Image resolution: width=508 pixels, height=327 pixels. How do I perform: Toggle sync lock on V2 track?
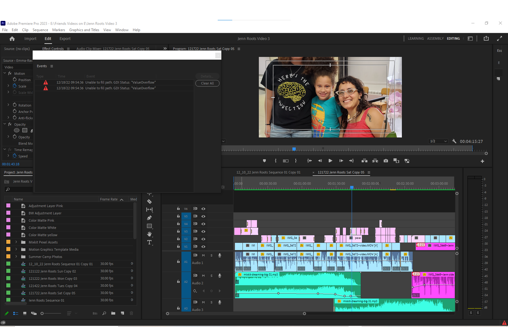click(195, 239)
